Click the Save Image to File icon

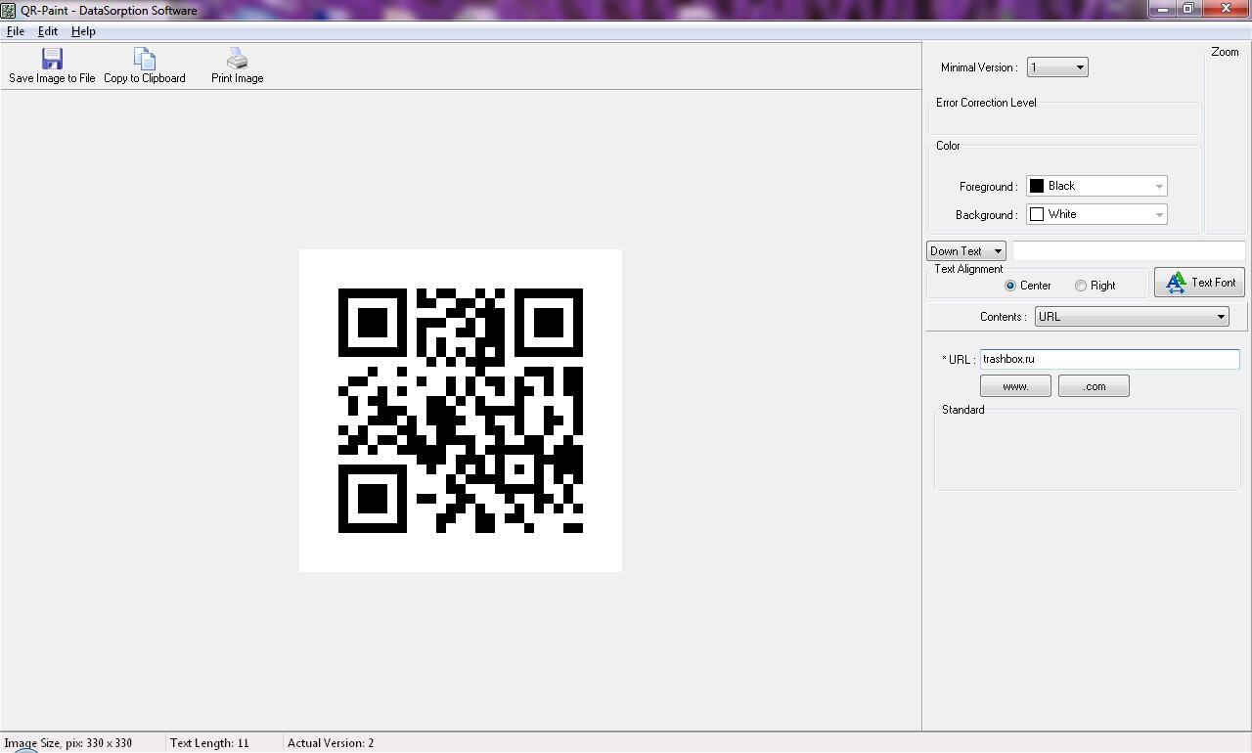pos(52,60)
